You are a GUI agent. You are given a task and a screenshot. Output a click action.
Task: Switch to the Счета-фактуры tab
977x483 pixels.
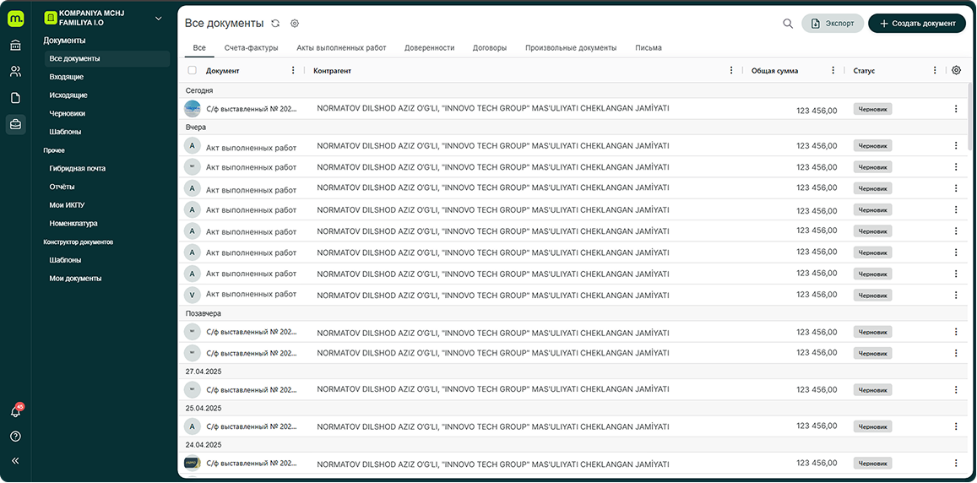pos(251,48)
